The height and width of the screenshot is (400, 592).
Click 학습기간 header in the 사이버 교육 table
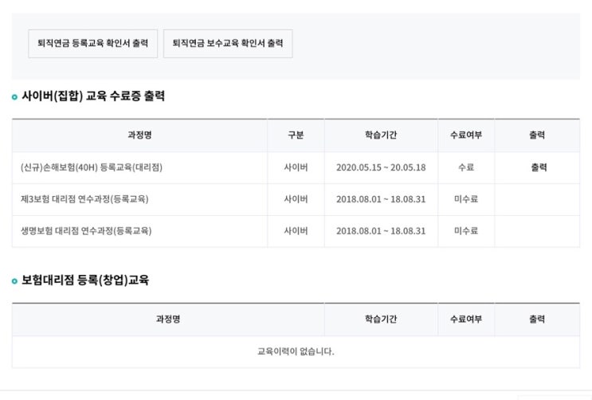[381, 135]
